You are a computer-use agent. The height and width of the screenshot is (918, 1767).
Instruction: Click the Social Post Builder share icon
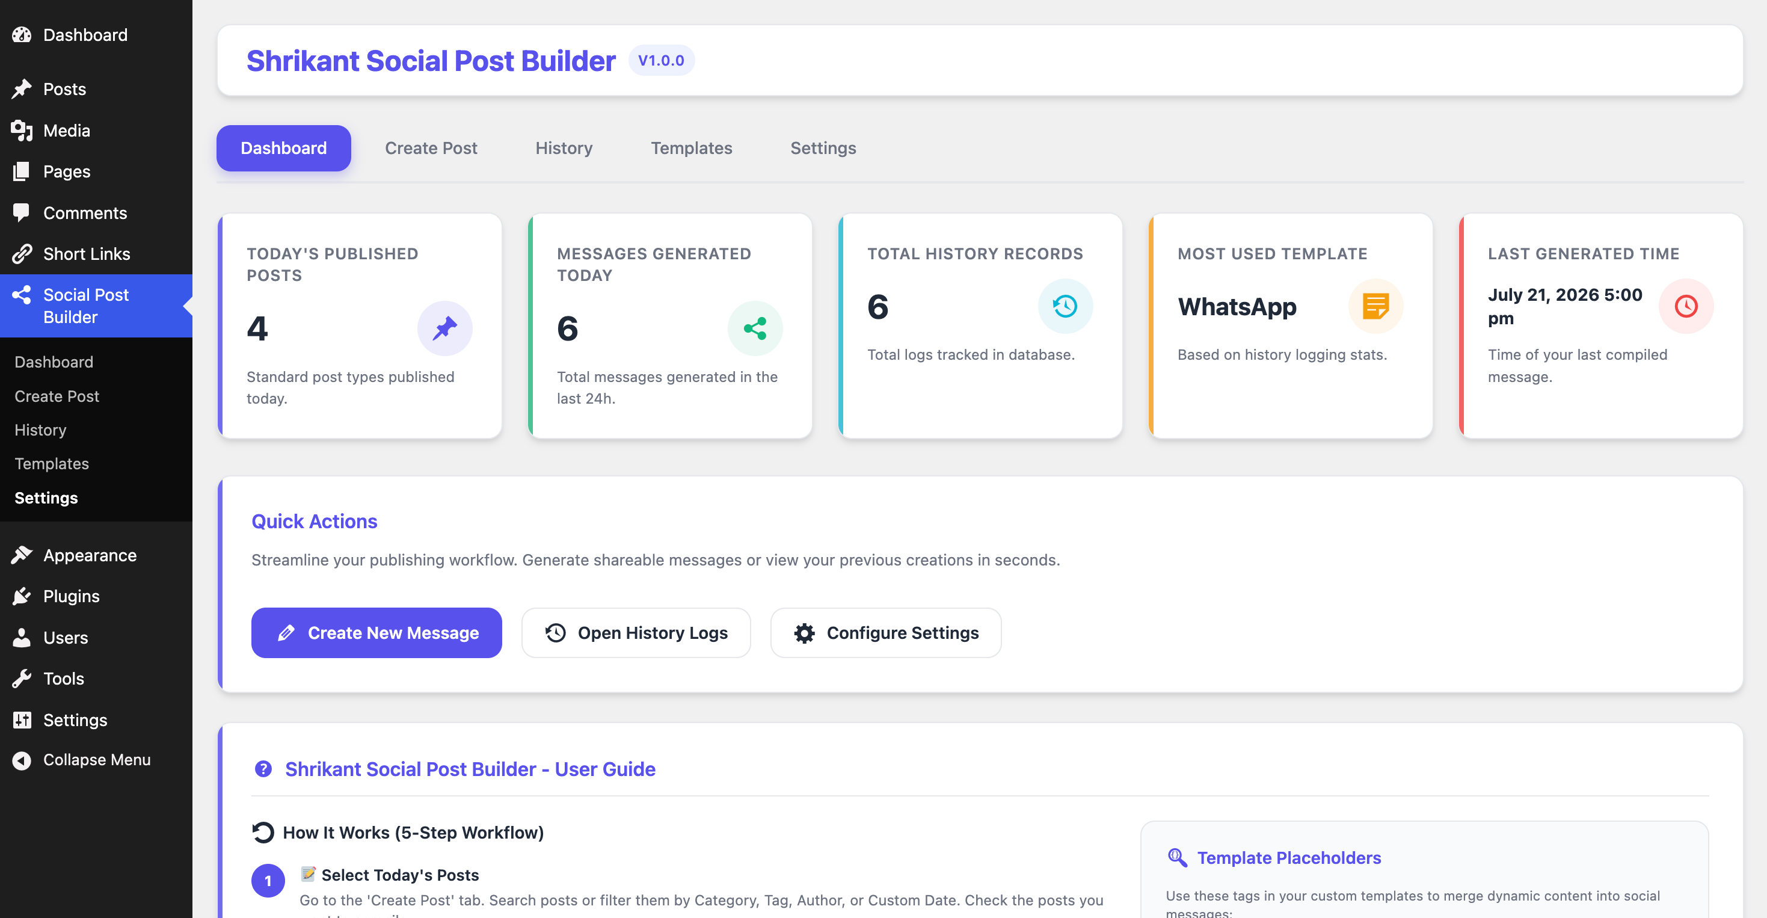point(22,295)
